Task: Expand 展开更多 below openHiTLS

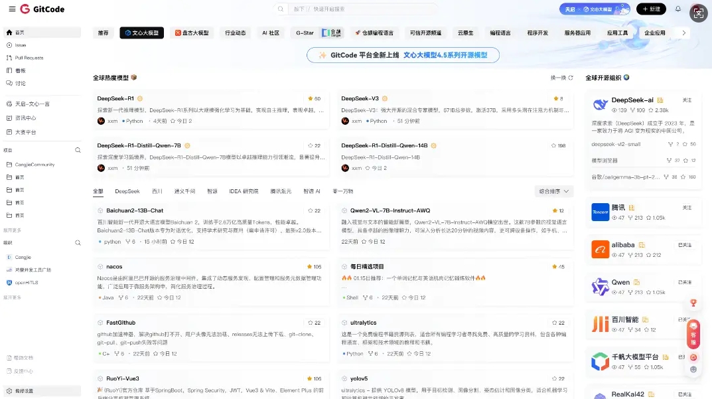Action: coord(12,297)
